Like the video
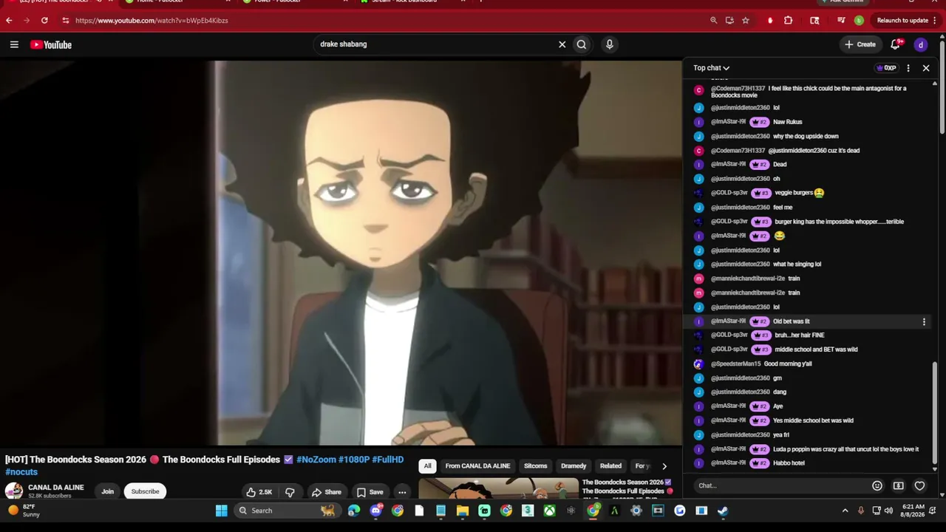This screenshot has width=946, height=532. (260, 492)
